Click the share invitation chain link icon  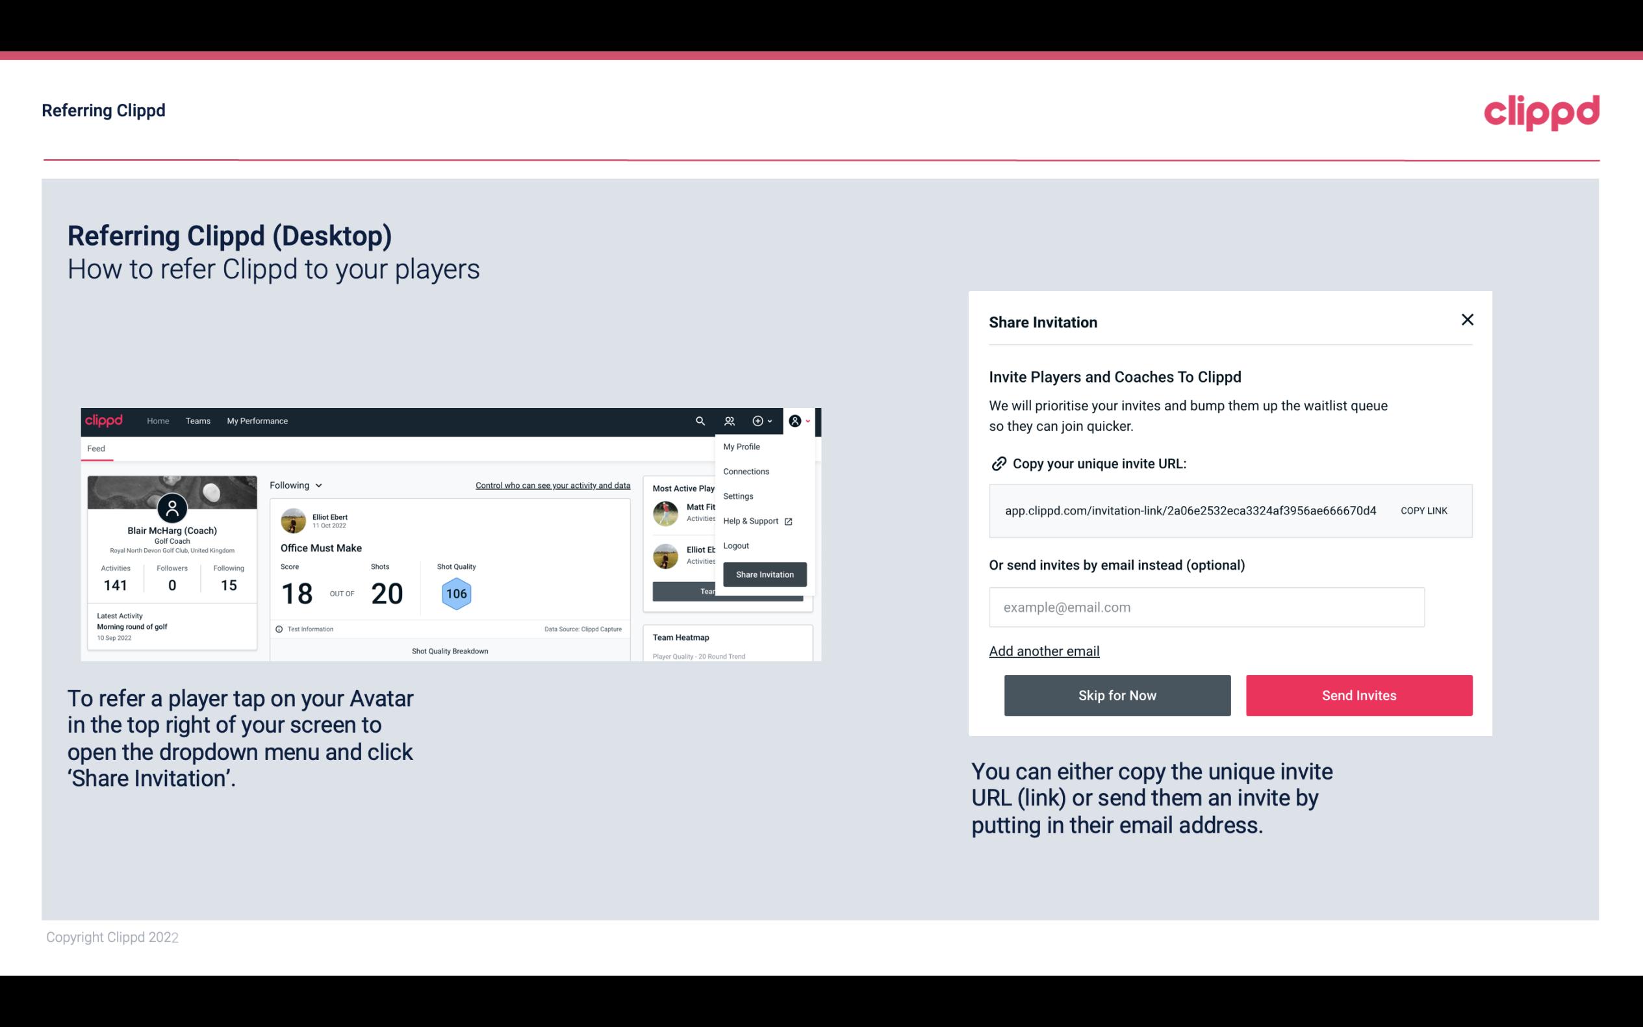tap(999, 463)
